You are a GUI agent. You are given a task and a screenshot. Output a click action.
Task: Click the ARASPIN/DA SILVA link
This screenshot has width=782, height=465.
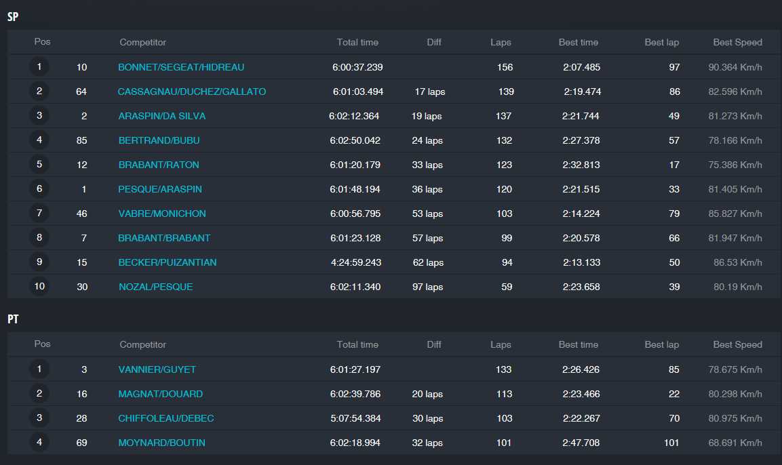click(161, 116)
